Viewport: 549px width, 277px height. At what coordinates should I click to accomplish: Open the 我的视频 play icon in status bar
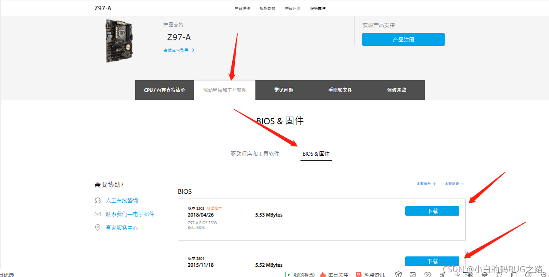point(289,274)
